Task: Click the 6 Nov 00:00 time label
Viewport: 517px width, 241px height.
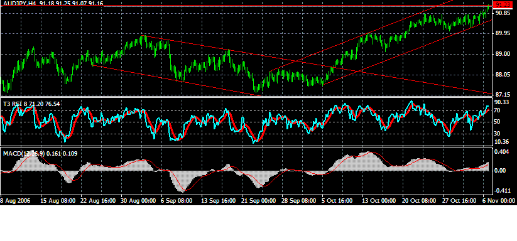Action: (499, 200)
